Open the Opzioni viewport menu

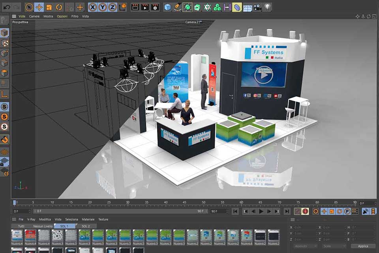click(62, 17)
